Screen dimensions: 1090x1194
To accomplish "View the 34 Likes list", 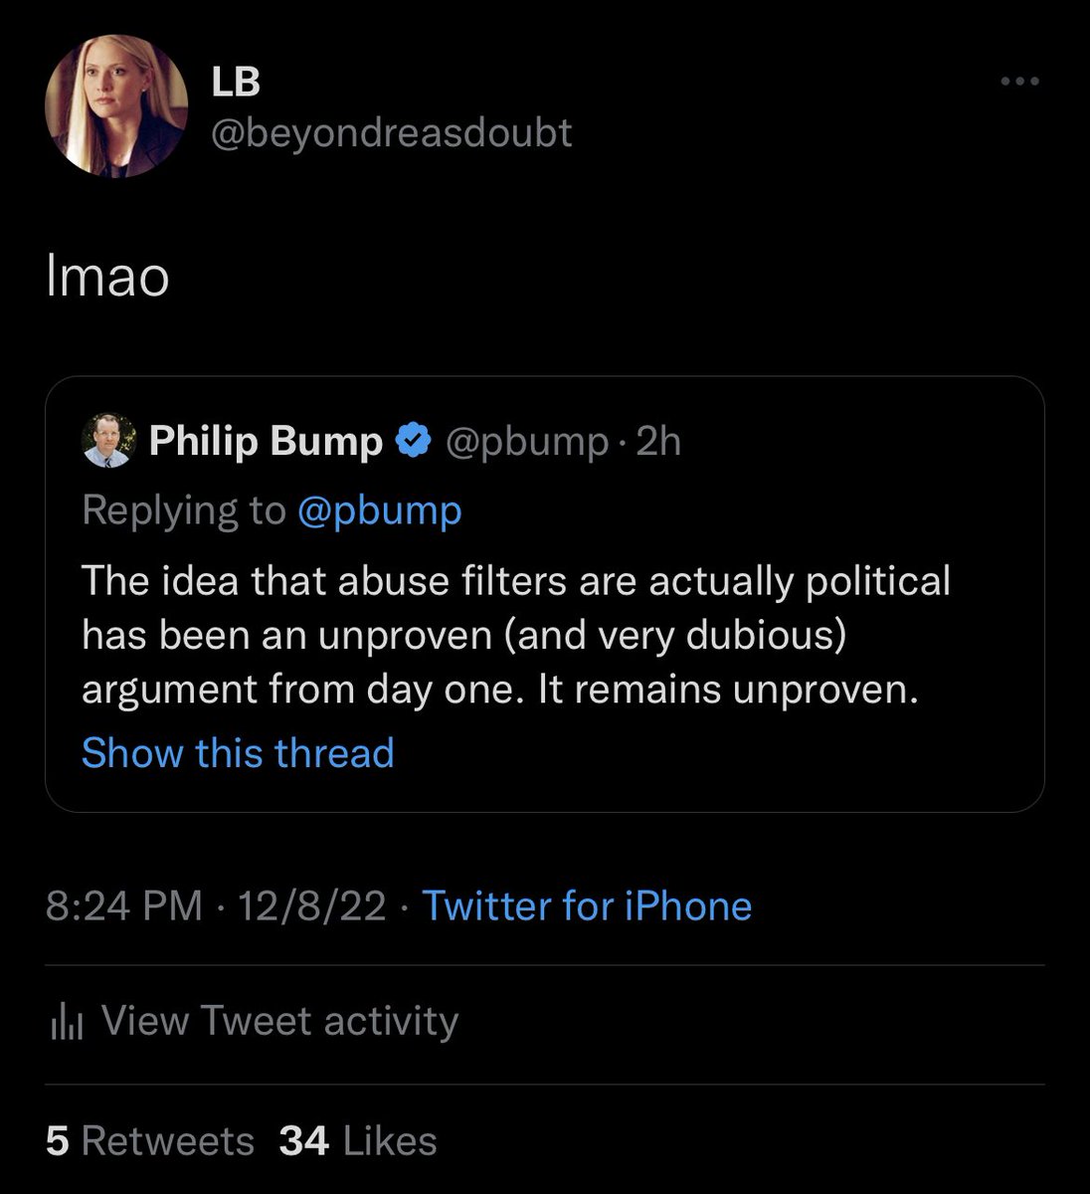I will click(358, 1140).
